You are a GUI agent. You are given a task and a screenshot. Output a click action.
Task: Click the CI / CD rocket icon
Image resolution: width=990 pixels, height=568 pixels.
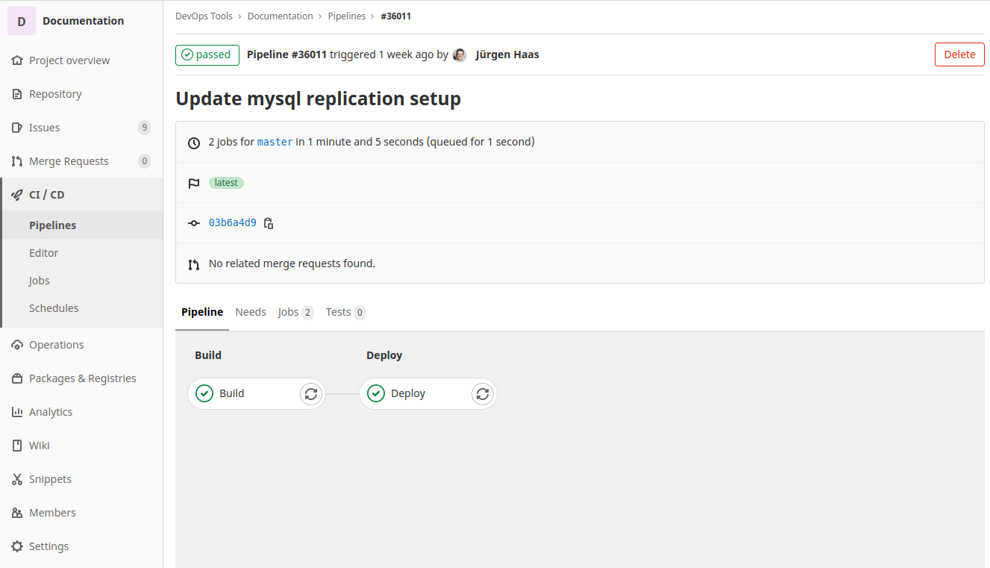pyautogui.click(x=17, y=195)
